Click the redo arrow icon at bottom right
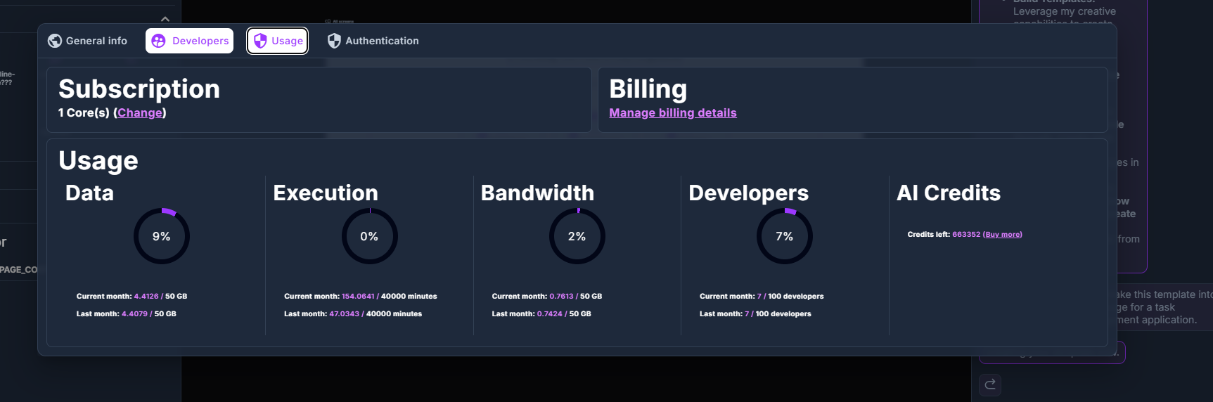 [x=990, y=384]
